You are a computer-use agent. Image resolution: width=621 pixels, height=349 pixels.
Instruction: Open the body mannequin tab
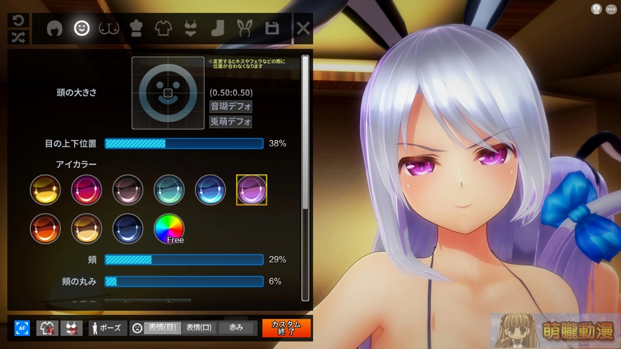[136, 29]
